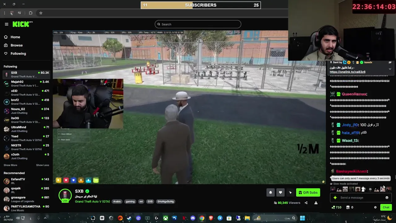Open recommended channel qoqsik
Image resolution: width=396 pixels, height=223 pixels.
point(26,190)
